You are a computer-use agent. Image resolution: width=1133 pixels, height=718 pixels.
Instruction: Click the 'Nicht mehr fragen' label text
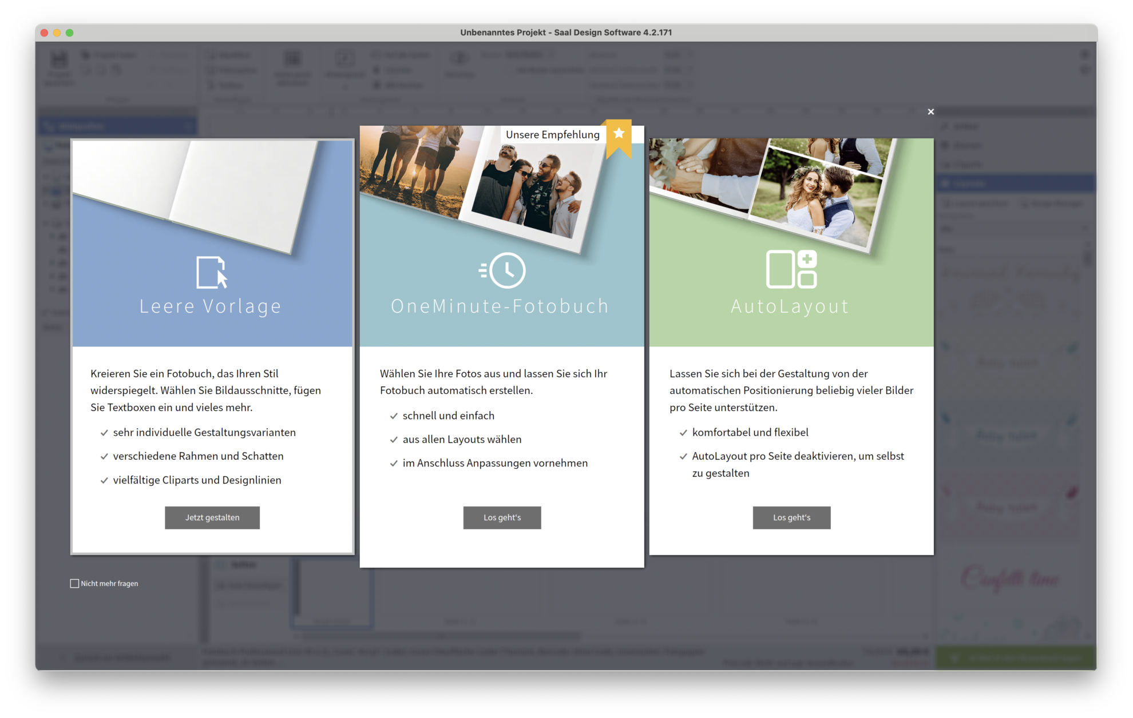109,584
